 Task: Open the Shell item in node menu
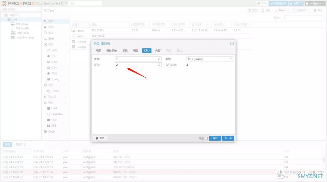51,38
